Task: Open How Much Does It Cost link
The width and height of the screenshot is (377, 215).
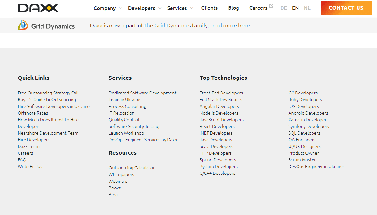Action: [48, 123]
